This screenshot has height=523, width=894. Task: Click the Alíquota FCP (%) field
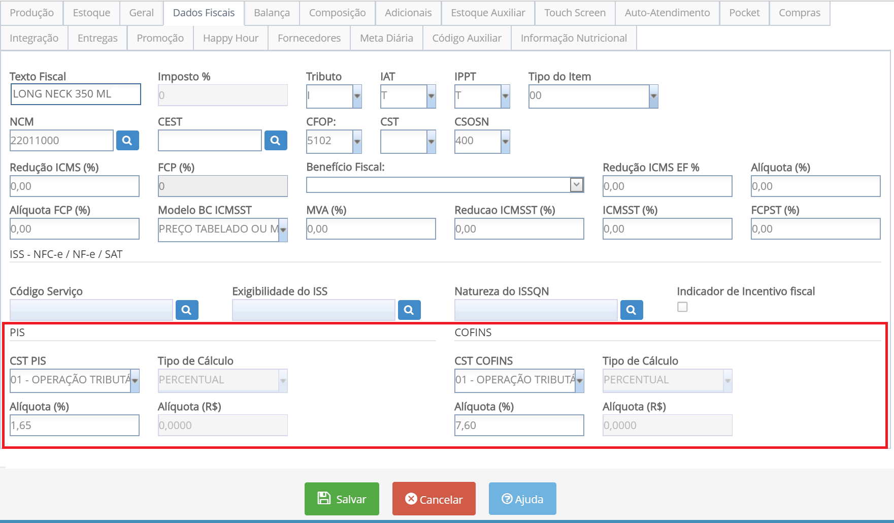pos(75,229)
